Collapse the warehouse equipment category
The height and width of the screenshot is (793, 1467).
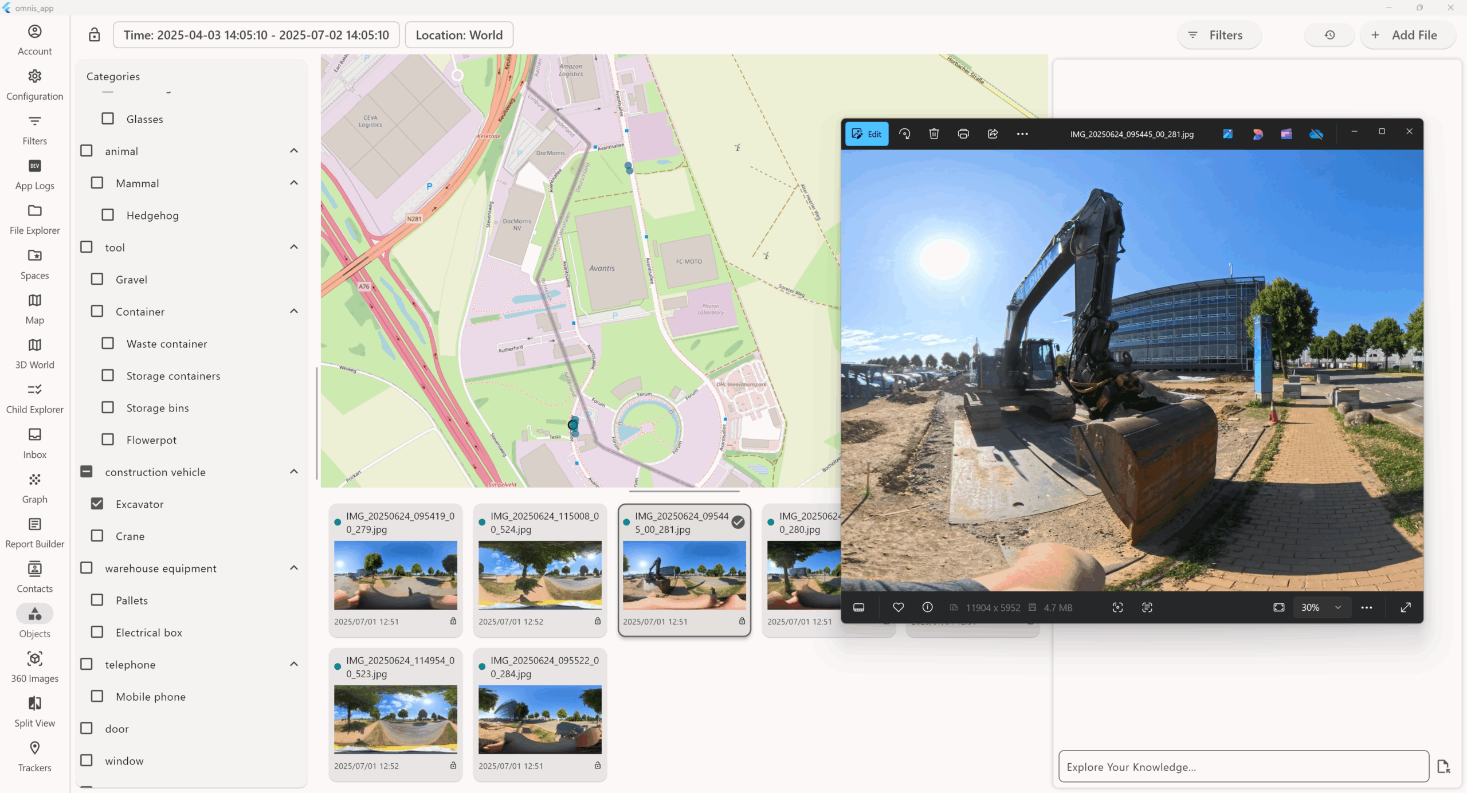click(294, 568)
